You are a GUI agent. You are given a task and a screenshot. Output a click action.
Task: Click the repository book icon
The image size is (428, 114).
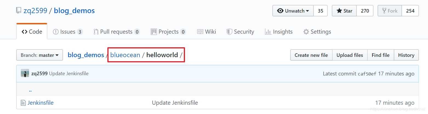(x=19, y=11)
